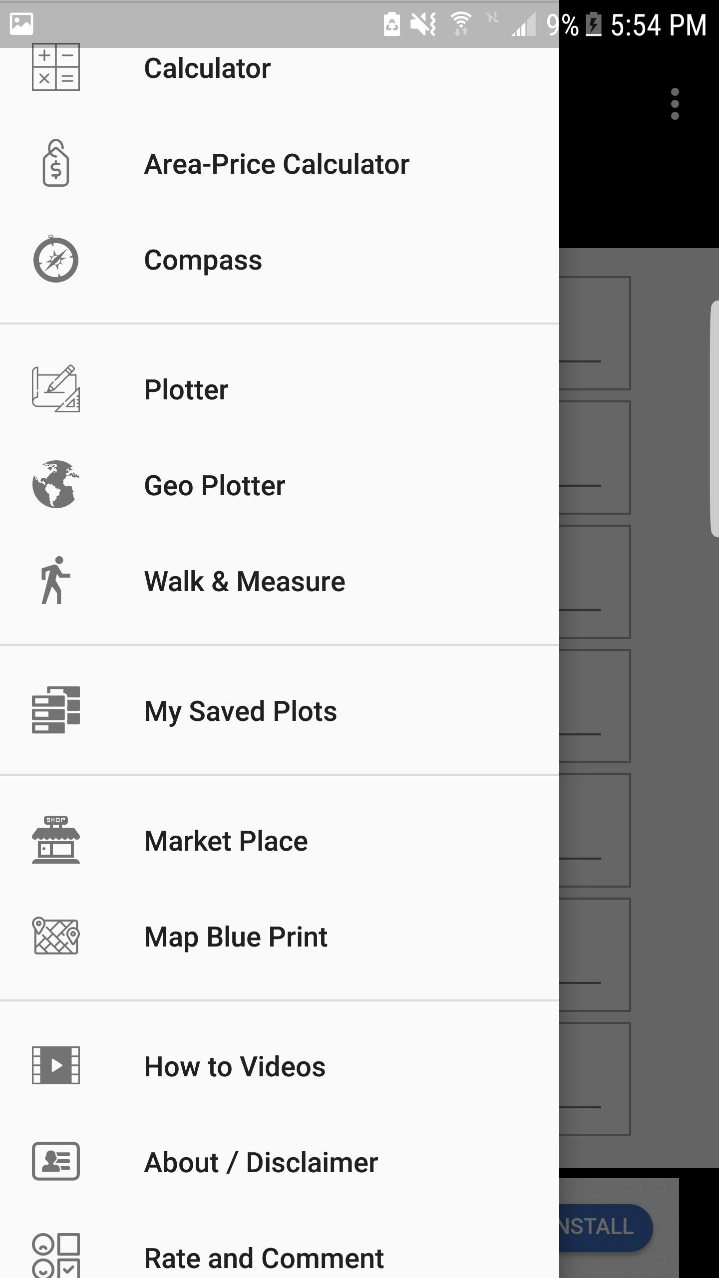Image resolution: width=719 pixels, height=1278 pixels.
Task: Tap the Map Blue Print map icon
Action: coord(56,936)
